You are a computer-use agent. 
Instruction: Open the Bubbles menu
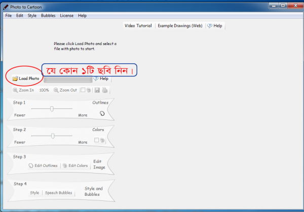pos(48,16)
